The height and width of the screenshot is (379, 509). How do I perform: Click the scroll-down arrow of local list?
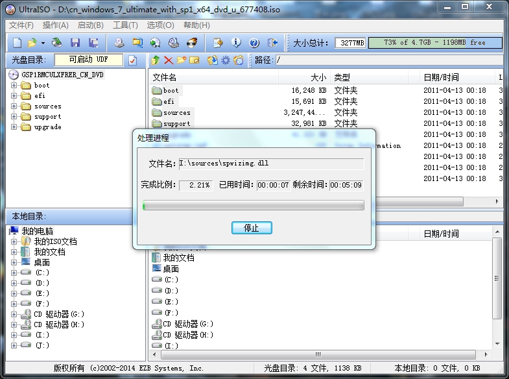click(497, 344)
